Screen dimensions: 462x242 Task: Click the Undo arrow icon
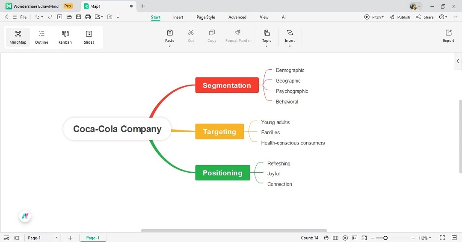[x=37, y=17]
